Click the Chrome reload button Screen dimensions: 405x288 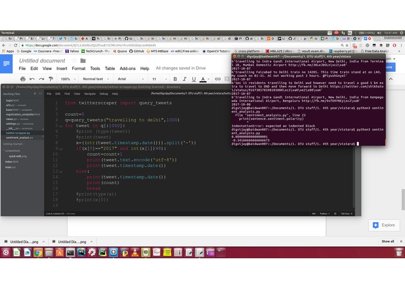[x=16, y=45]
